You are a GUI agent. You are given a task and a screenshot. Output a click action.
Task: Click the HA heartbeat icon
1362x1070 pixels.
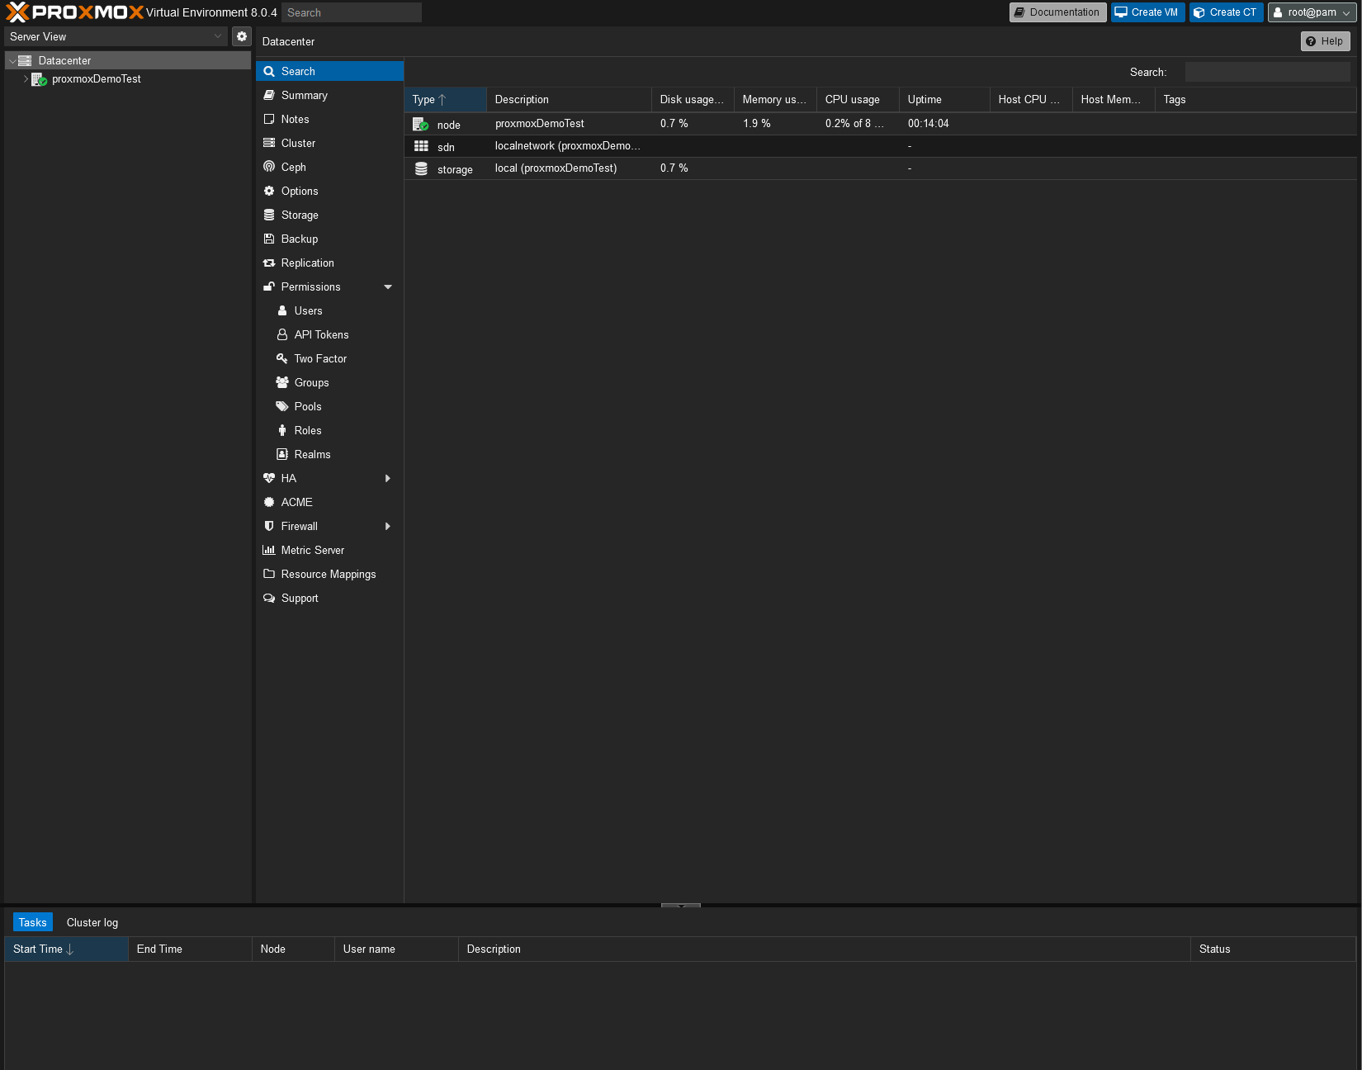pos(269,478)
